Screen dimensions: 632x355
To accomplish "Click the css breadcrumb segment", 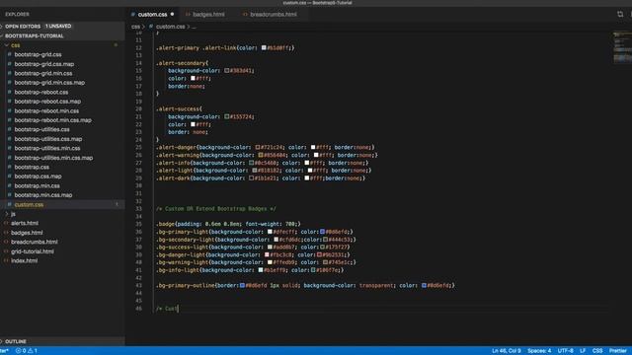I will (135, 27).
